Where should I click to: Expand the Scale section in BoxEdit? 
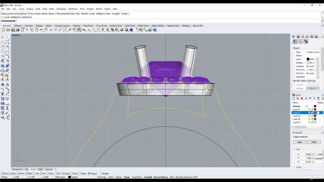(294, 167)
